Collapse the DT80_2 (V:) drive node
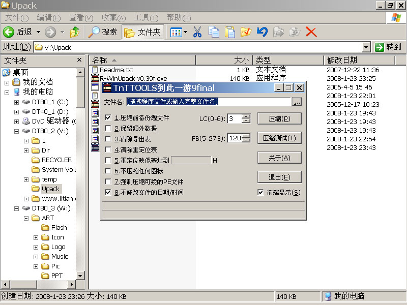This screenshot has width=407, height=305. coord(16,131)
